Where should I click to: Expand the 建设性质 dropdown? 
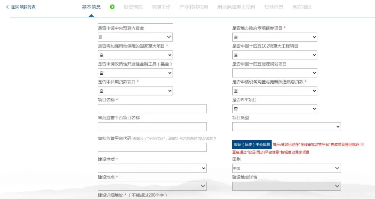(x=152, y=168)
